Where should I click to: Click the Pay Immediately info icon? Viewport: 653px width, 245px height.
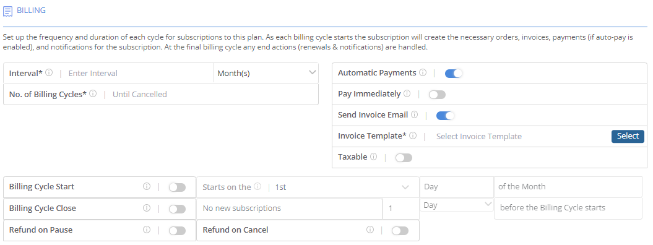tap(407, 93)
